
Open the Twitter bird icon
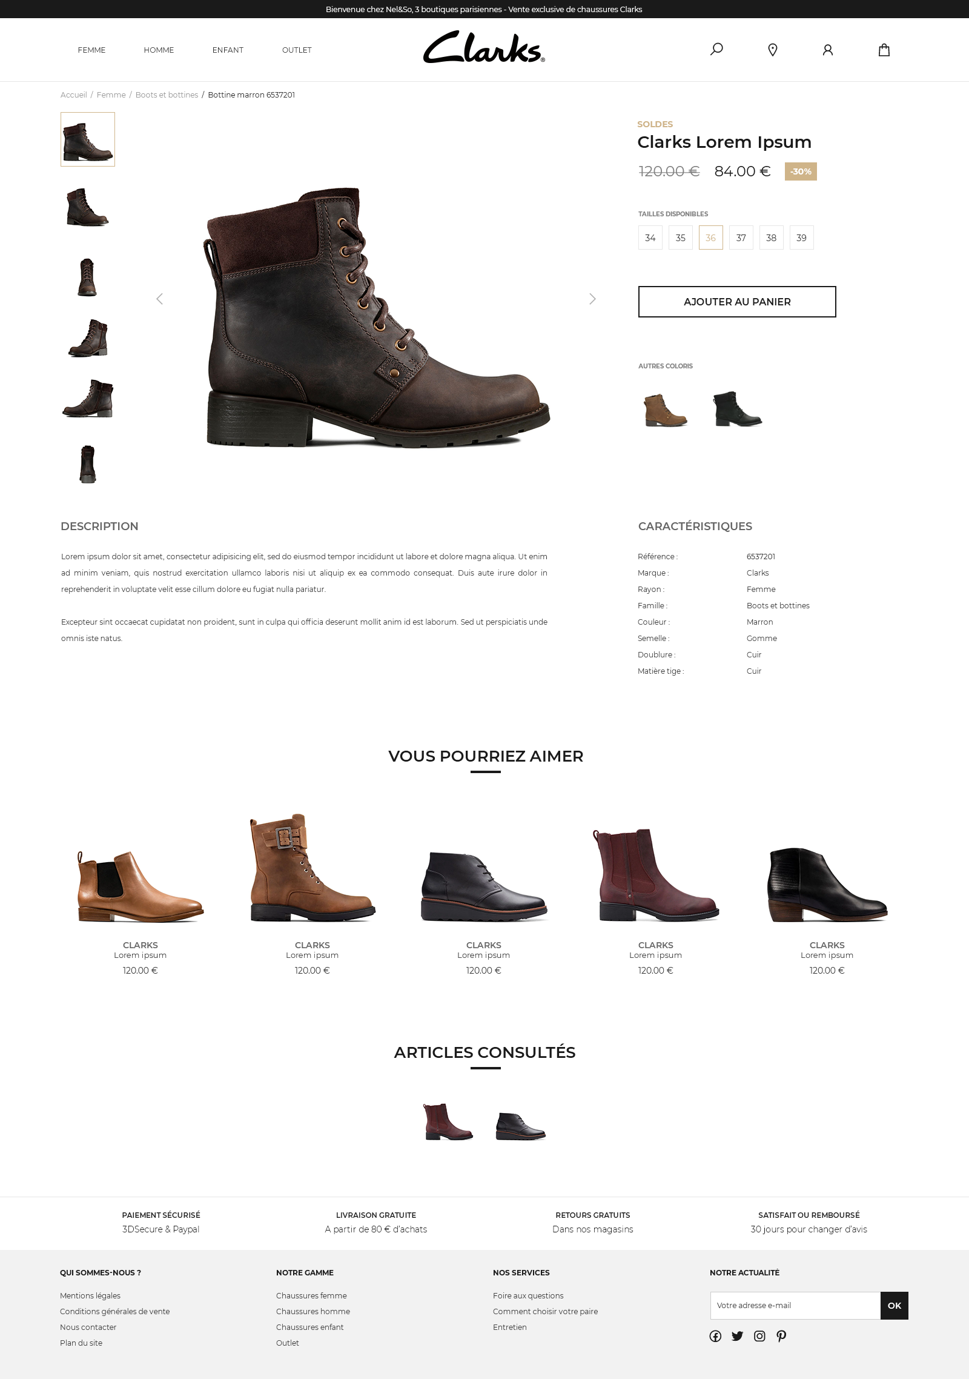pos(737,1336)
